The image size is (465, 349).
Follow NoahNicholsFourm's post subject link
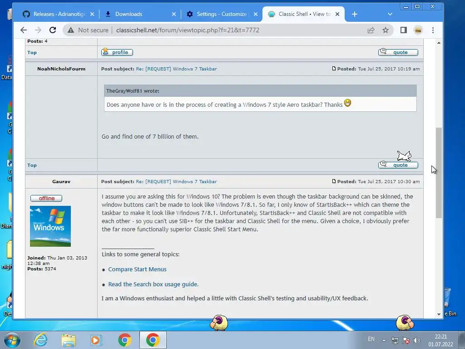tap(176, 69)
